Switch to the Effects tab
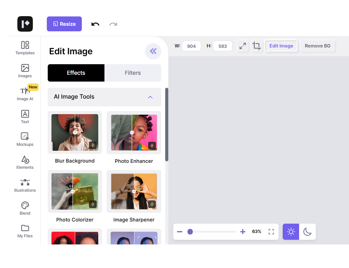 point(76,73)
